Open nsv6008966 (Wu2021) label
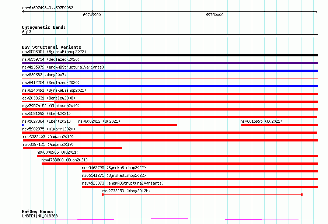Screen dimensions: 328x224 click(x=57, y=152)
